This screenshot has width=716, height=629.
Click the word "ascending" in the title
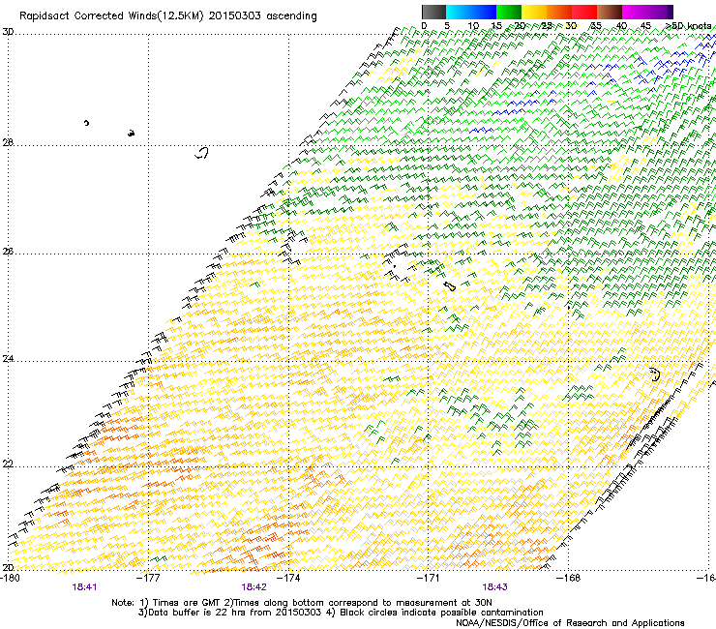tap(291, 16)
